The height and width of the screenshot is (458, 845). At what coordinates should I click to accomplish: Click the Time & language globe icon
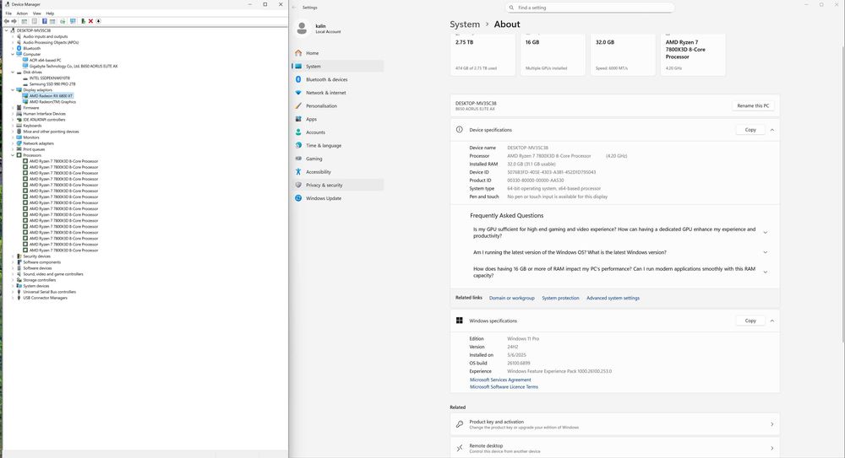click(x=298, y=145)
